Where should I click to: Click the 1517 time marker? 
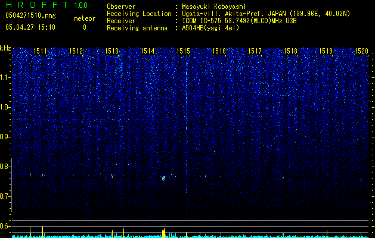pos(255,51)
